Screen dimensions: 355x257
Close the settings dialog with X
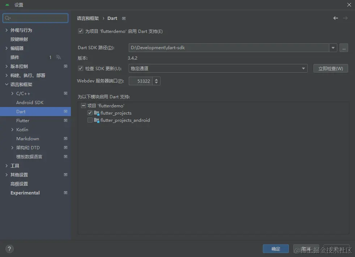(x=349, y=5)
